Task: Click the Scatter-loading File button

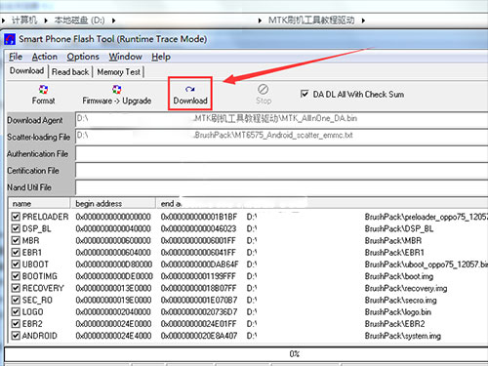Action: click(x=40, y=137)
